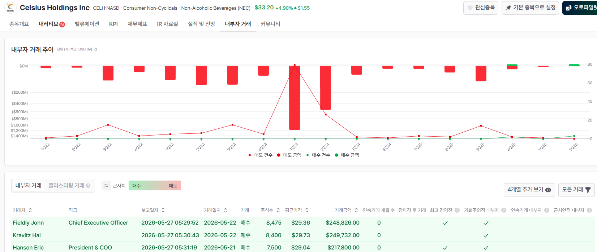
Task: Open Fieldly John insider link
Action: 28,223
